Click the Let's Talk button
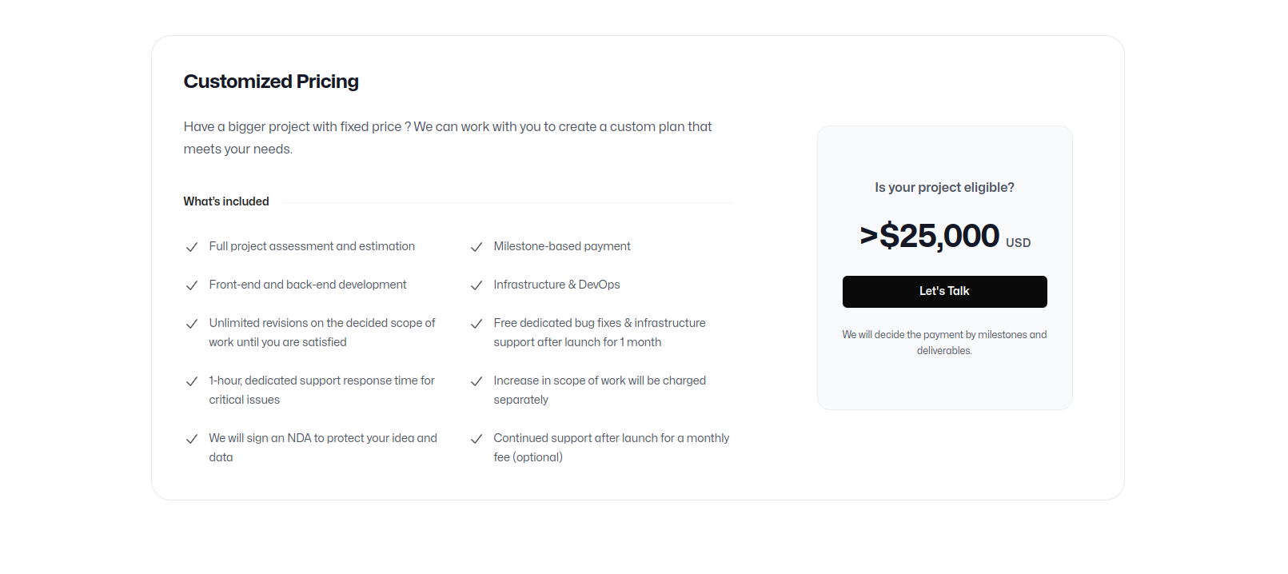Screen dimensions: 1288x574 click(x=944, y=292)
